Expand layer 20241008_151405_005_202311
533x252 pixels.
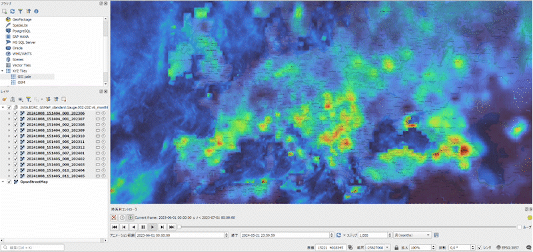(x=9, y=142)
